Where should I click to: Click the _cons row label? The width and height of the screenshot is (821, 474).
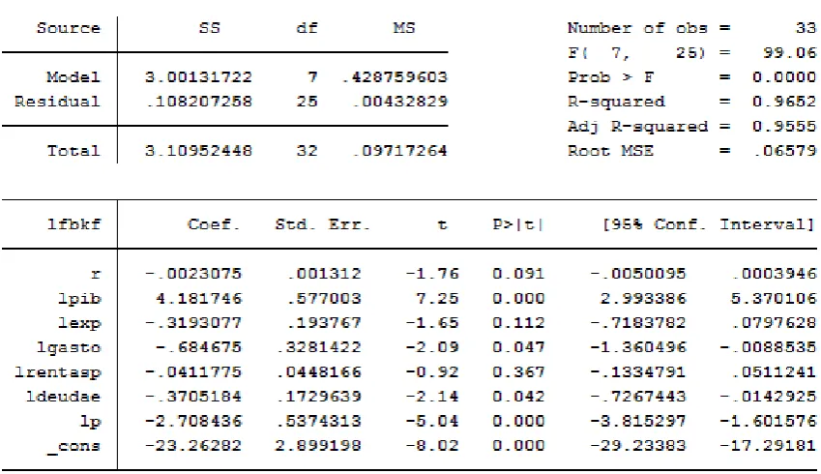(73, 446)
